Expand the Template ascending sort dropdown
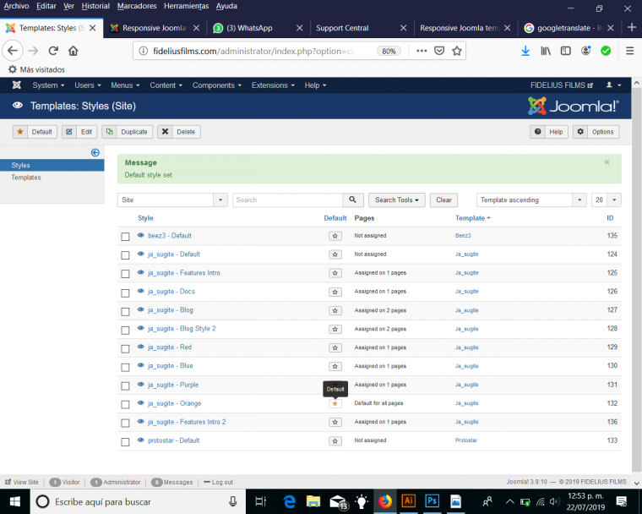This screenshot has height=514, width=642. pyautogui.click(x=530, y=200)
